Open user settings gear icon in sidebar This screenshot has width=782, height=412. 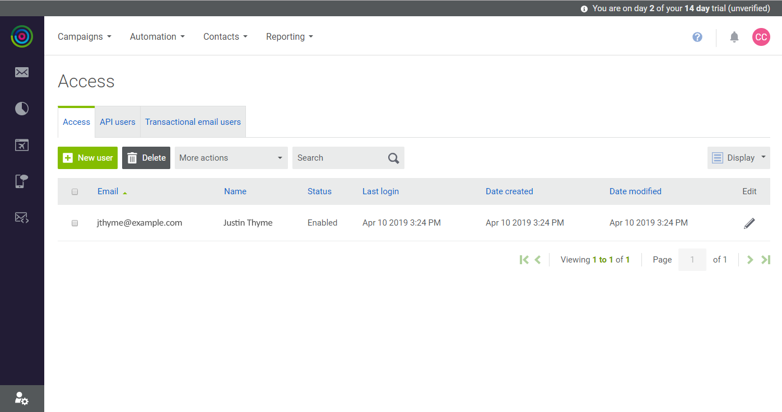(22, 399)
